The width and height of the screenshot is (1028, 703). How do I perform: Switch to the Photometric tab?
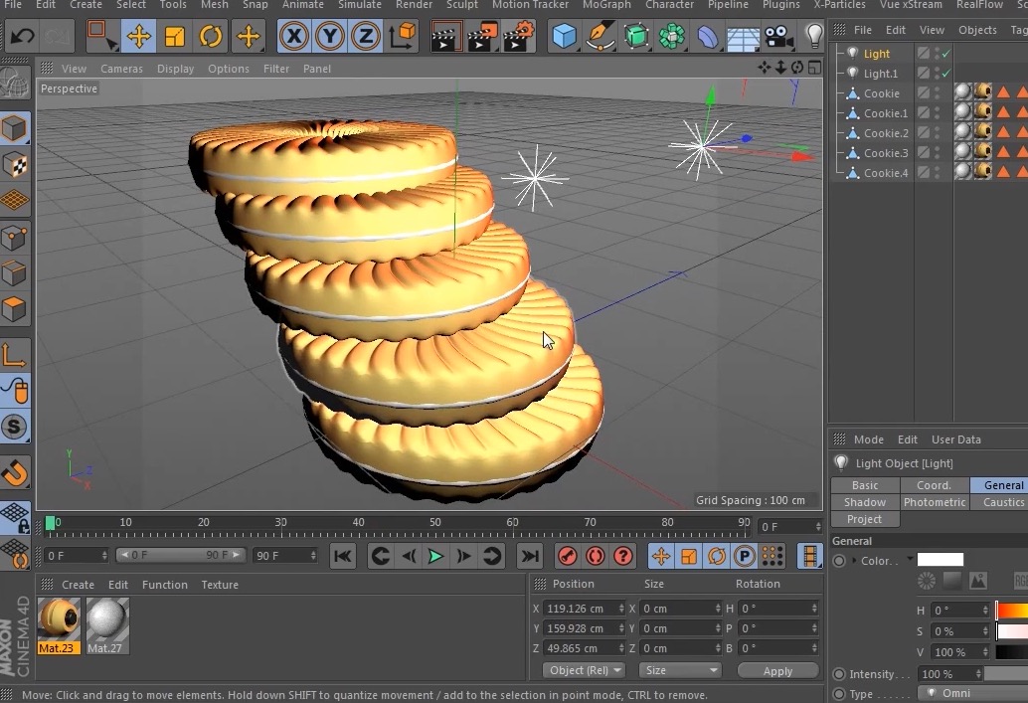[935, 502]
